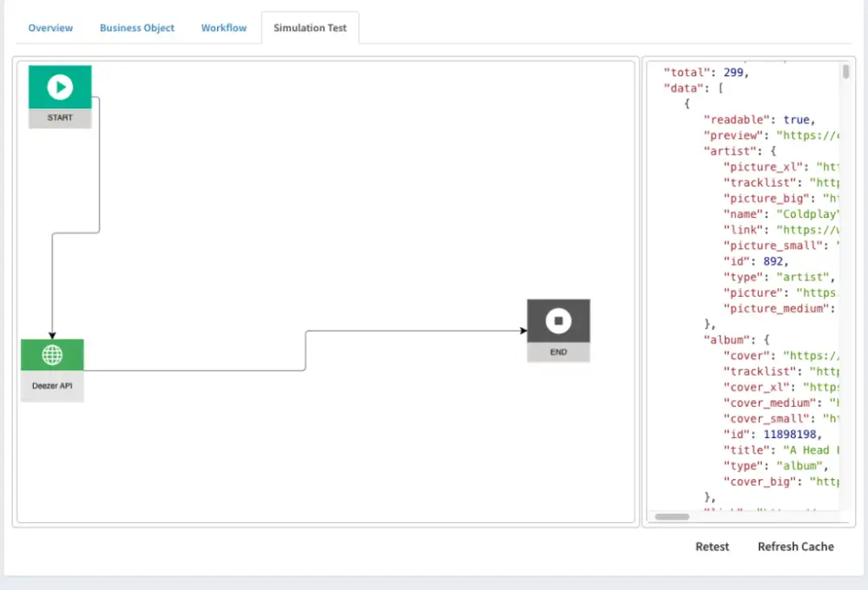Click the arrowhead entering the Deezer API node

pos(52,334)
